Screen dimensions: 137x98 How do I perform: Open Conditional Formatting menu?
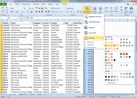click(x=87, y=10)
